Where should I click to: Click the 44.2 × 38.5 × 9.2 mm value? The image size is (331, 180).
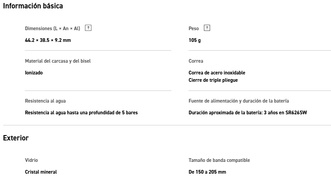pyautogui.click(x=48, y=41)
